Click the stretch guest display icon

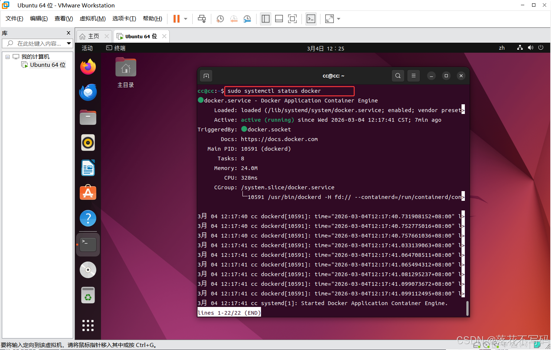(329, 19)
